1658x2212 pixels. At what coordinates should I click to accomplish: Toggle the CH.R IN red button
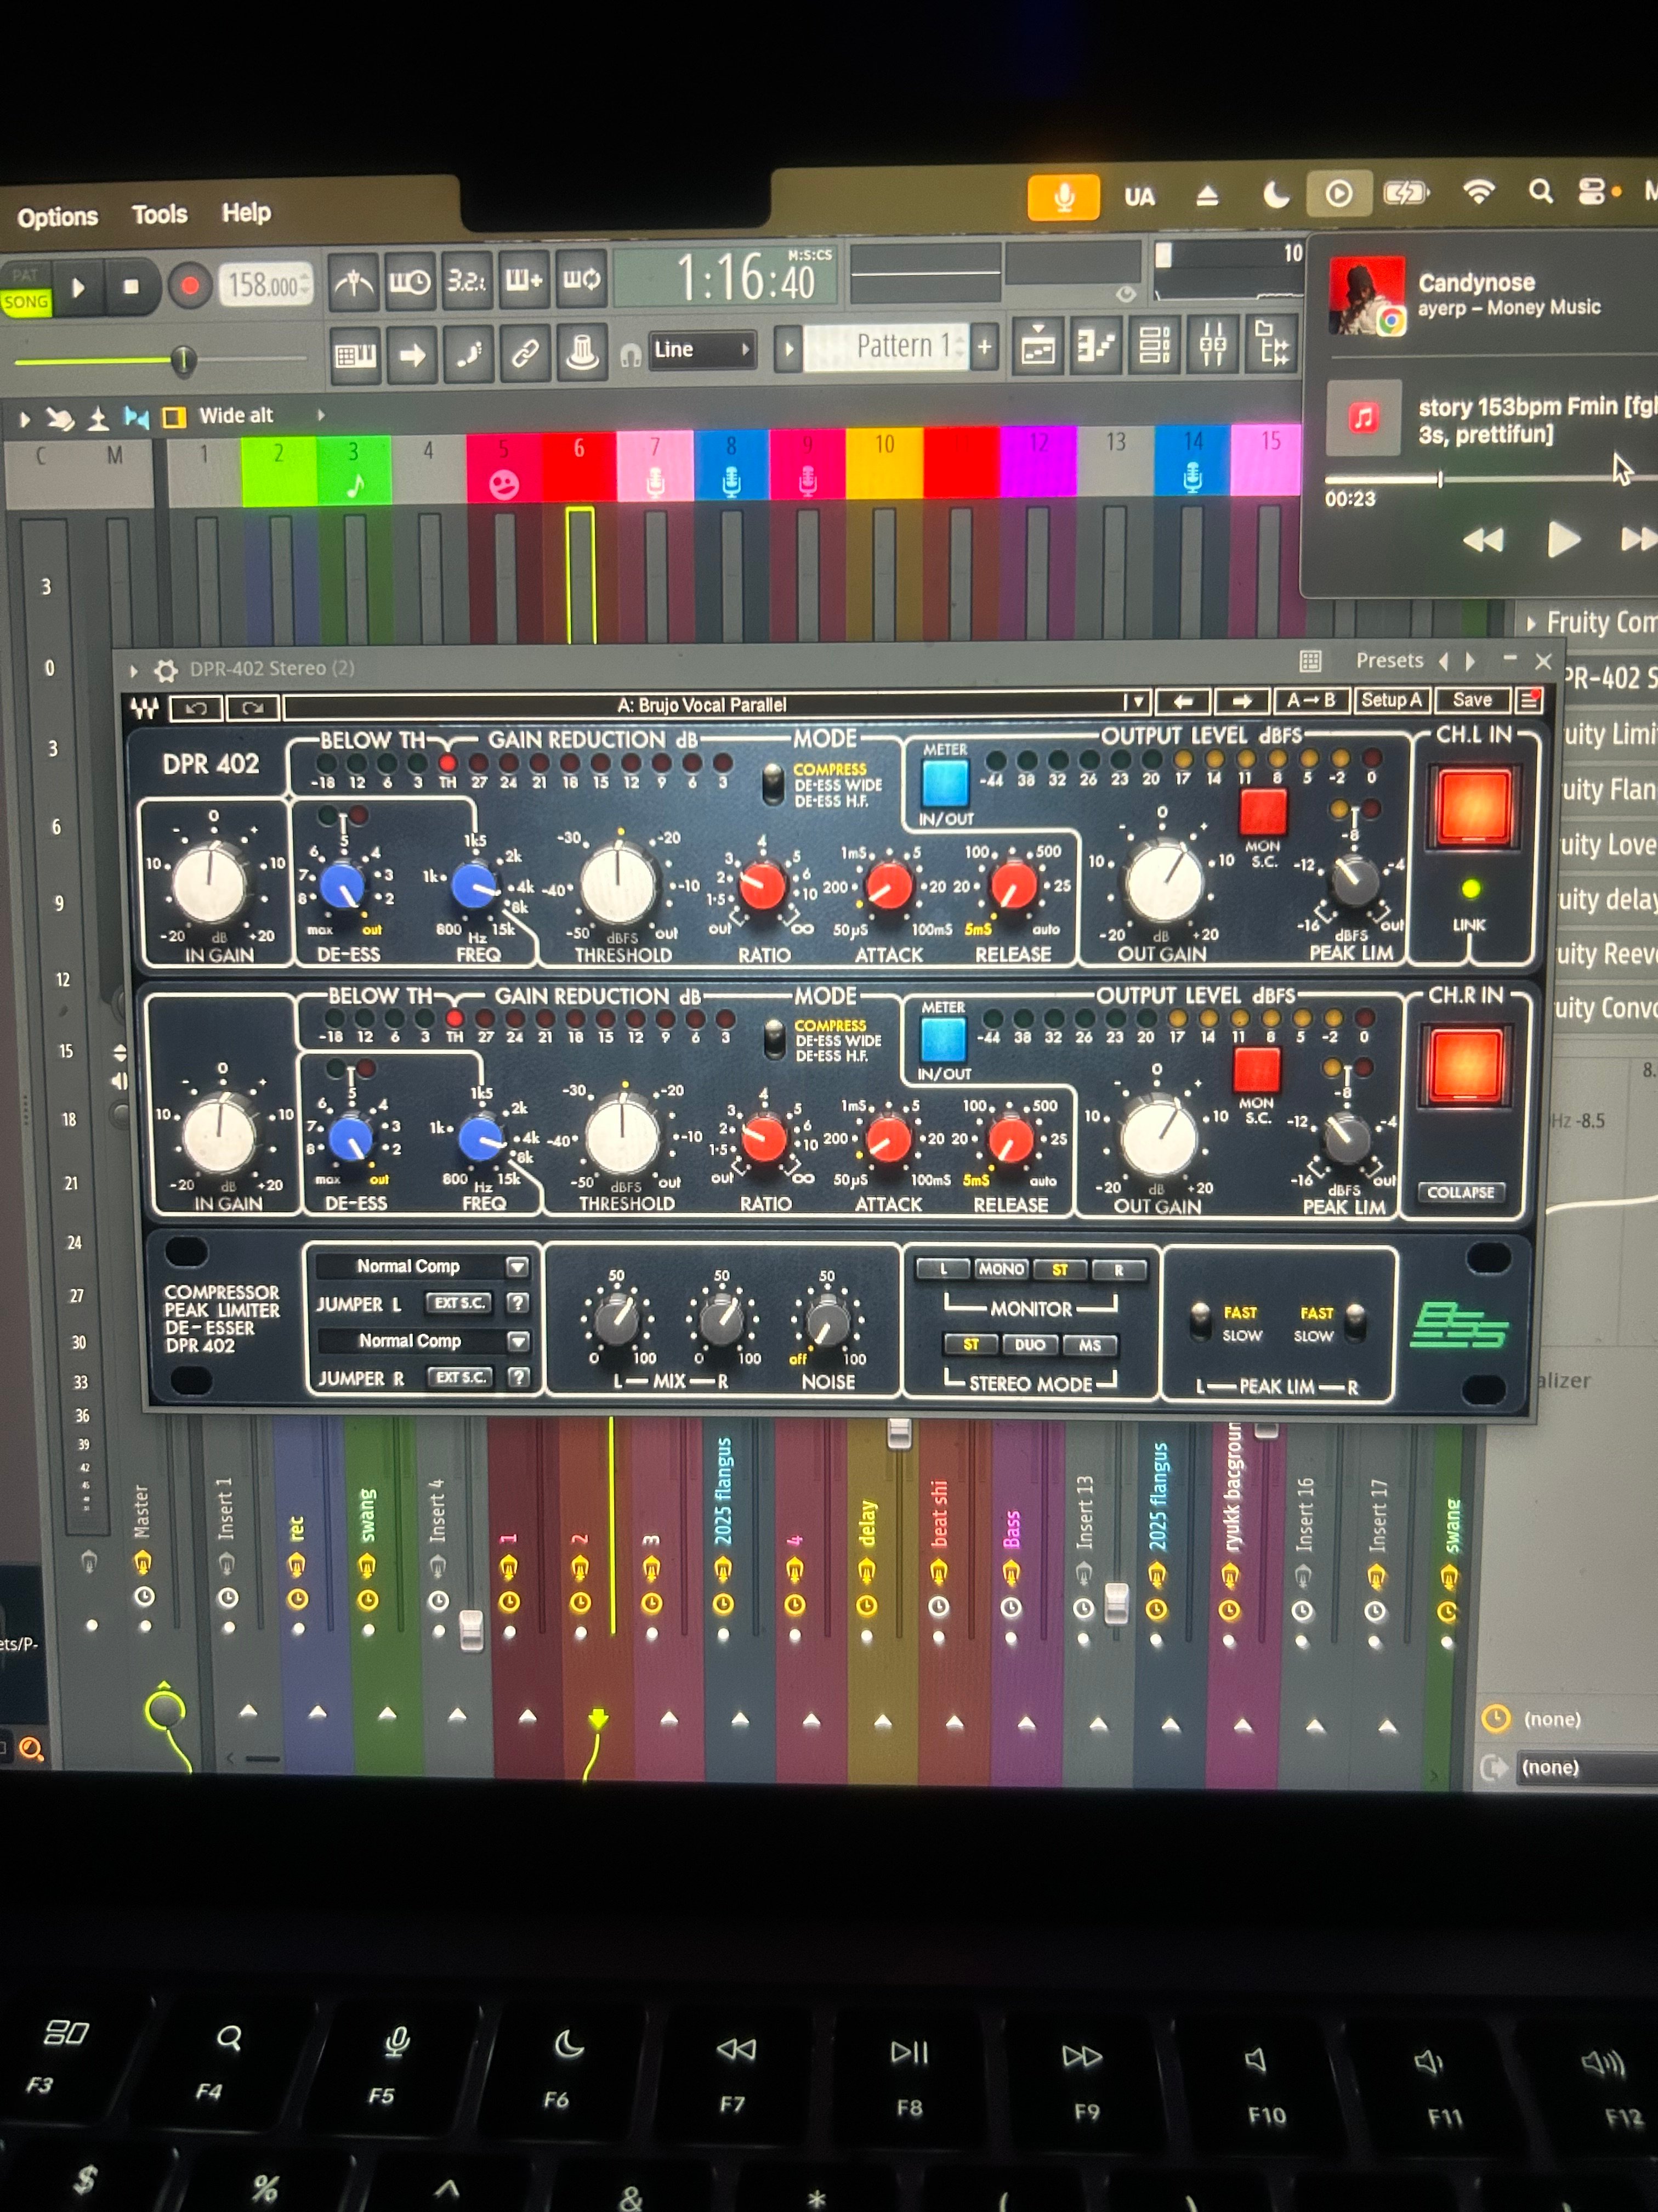pyautogui.click(x=1466, y=1065)
